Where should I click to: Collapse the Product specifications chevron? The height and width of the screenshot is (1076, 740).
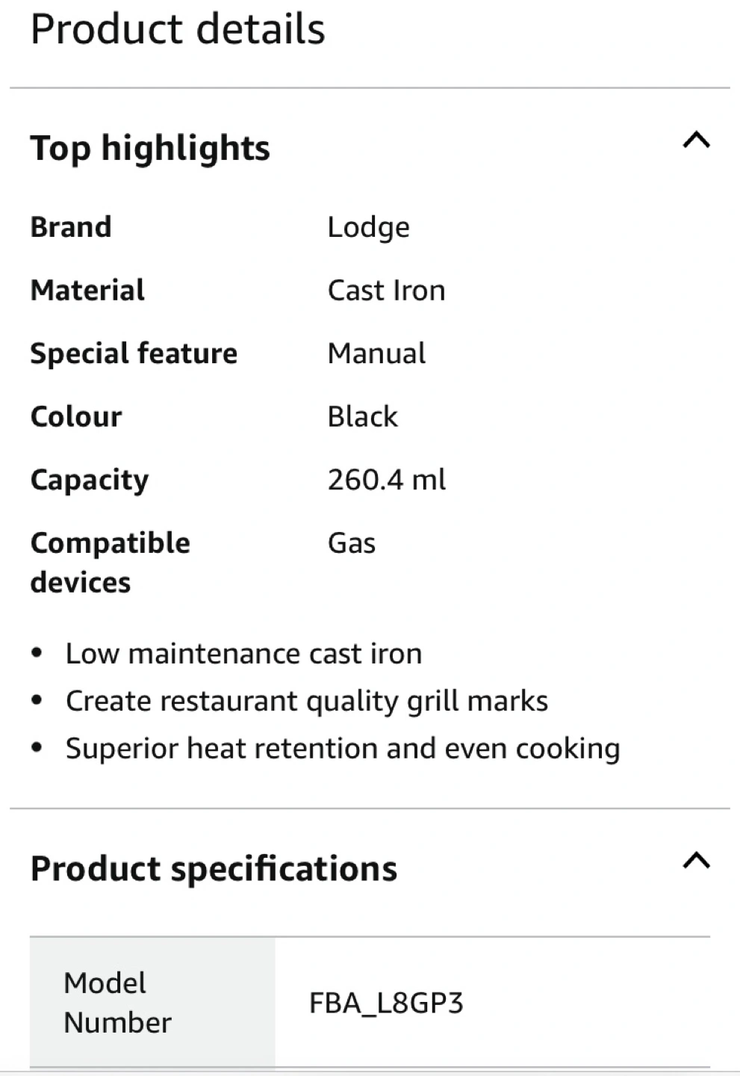tap(696, 862)
